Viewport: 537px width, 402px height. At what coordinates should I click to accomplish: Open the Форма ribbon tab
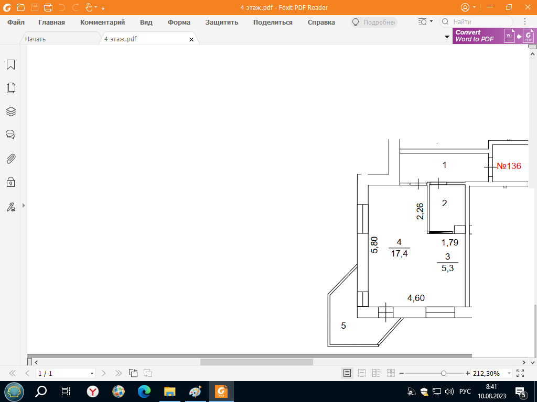179,22
